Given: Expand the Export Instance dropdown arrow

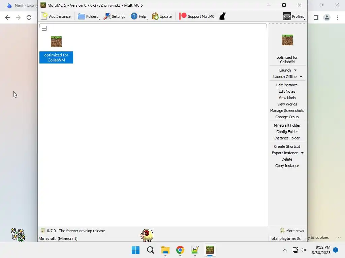Looking at the screenshot, I should click(x=302, y=153).
